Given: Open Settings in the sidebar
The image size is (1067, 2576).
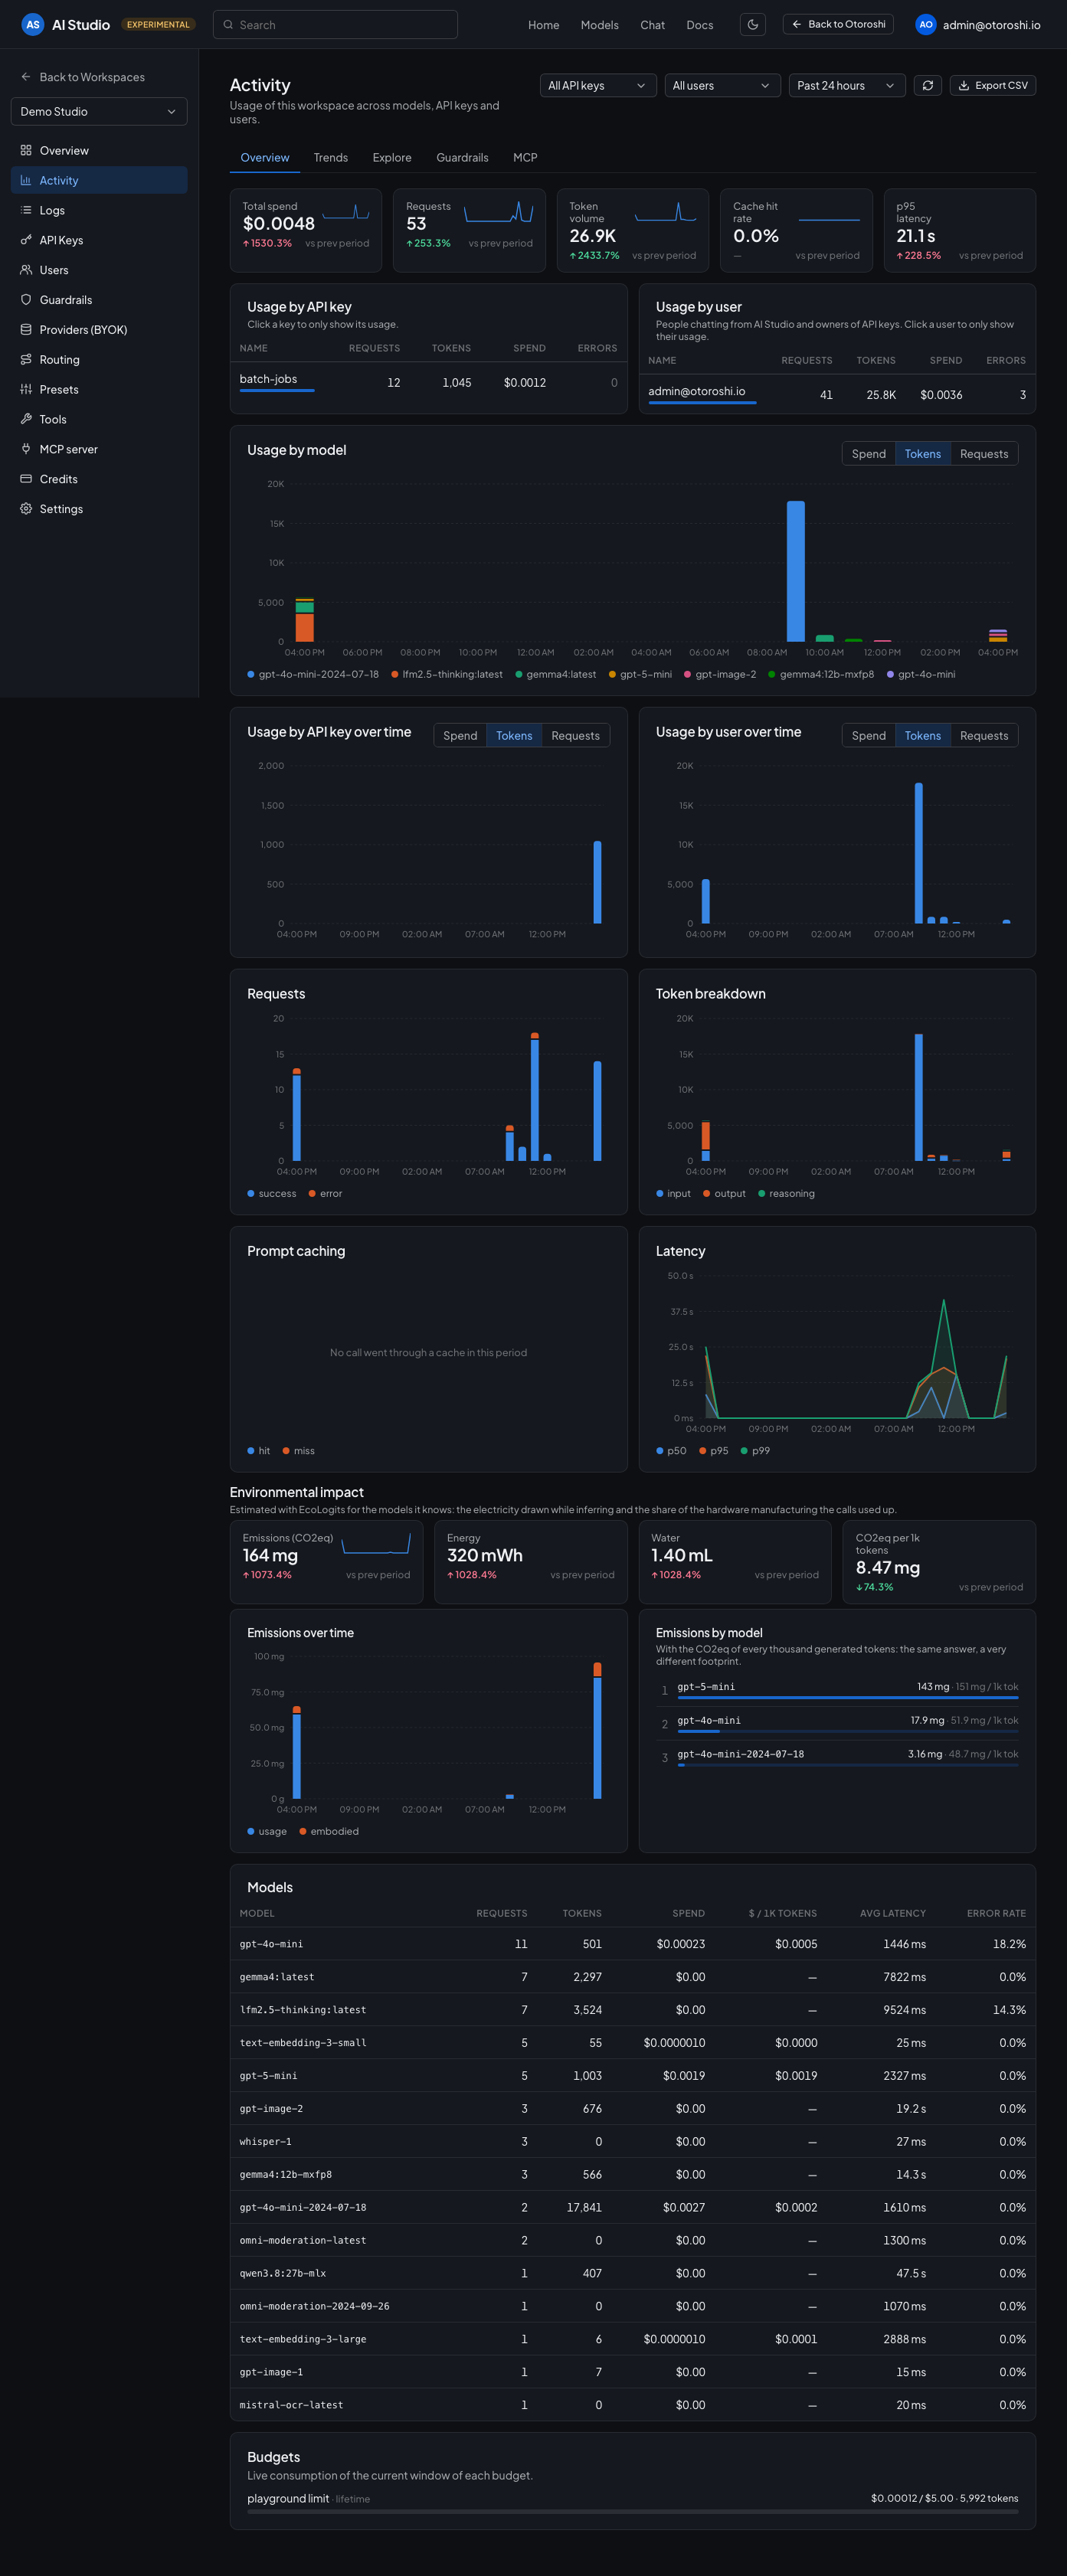Looking at the screenshot, I should [99, 509].
